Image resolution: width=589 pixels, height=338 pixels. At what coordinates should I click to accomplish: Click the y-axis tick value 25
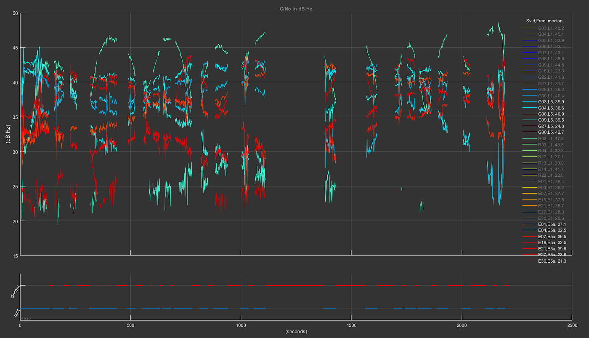tap(15, 186)
